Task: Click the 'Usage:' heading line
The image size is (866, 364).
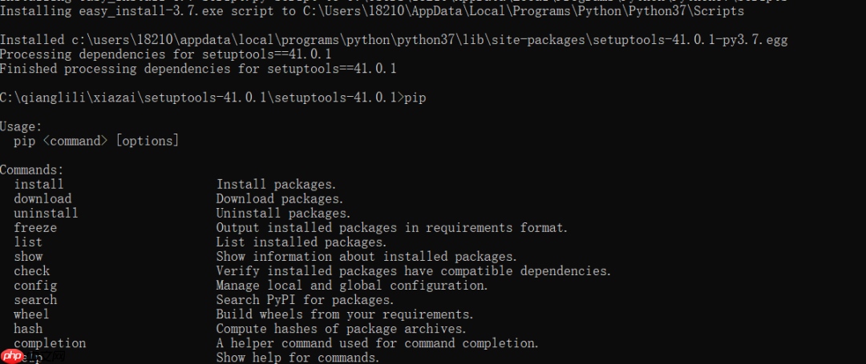Action: (x=21, y=126)
